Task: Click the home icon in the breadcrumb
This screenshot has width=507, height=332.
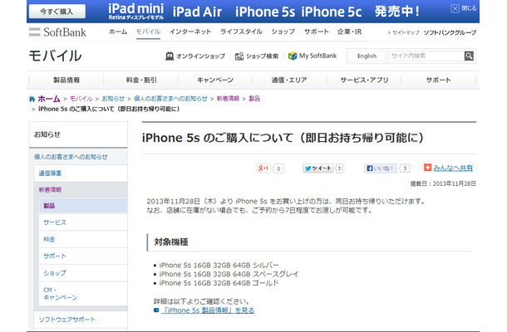Action: coord(32,99)
